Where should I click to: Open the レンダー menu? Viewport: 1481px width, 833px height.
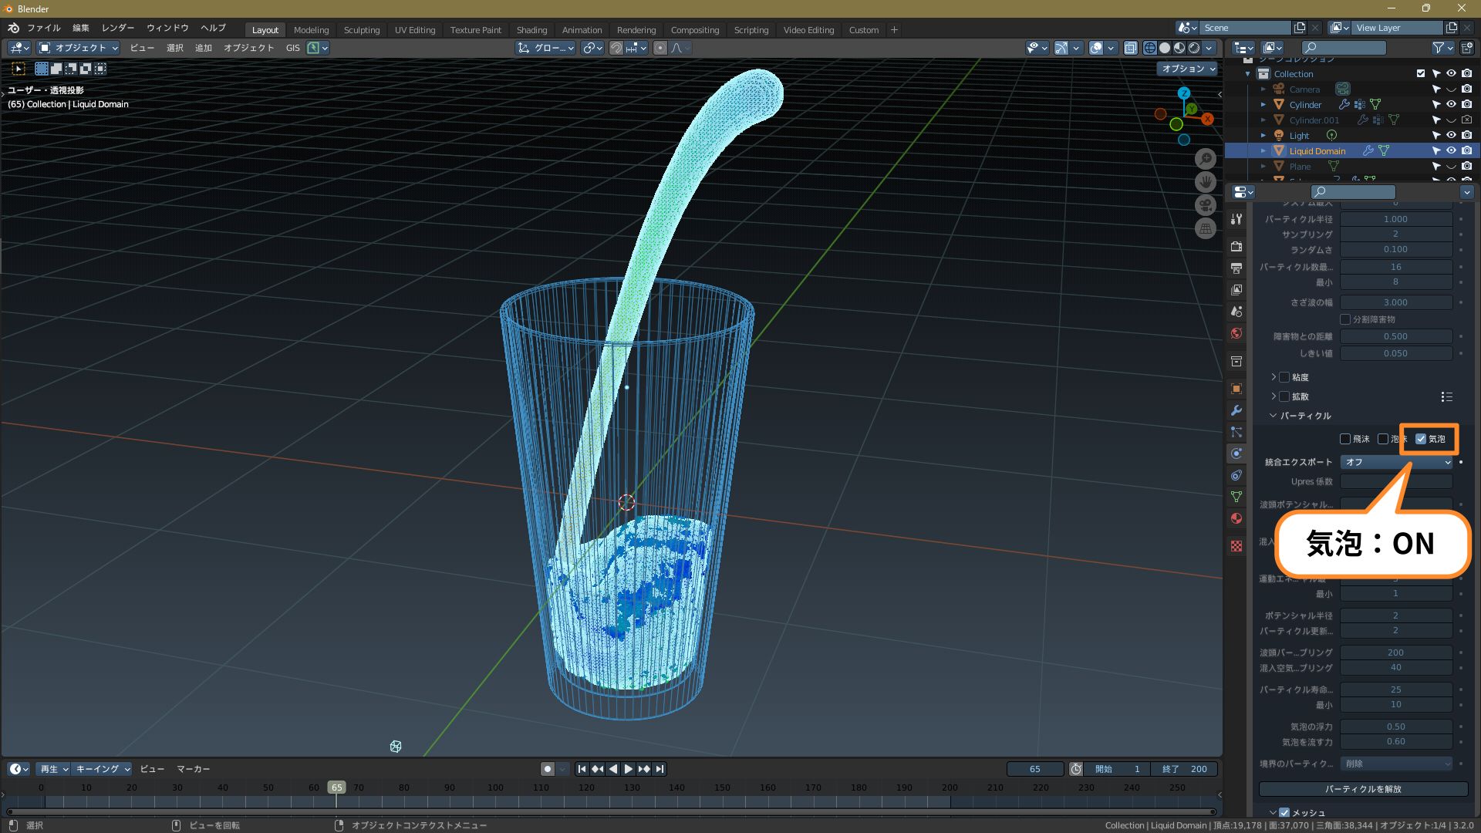[x=118, y=28]
